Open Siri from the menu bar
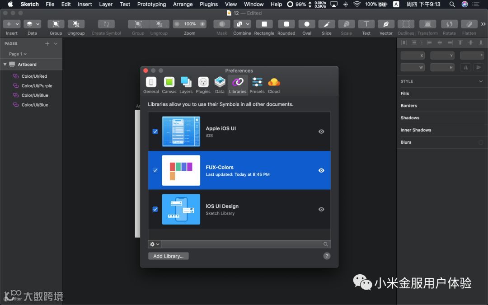The height and width of the screenshot is (305, 488). tap(465, 4)
